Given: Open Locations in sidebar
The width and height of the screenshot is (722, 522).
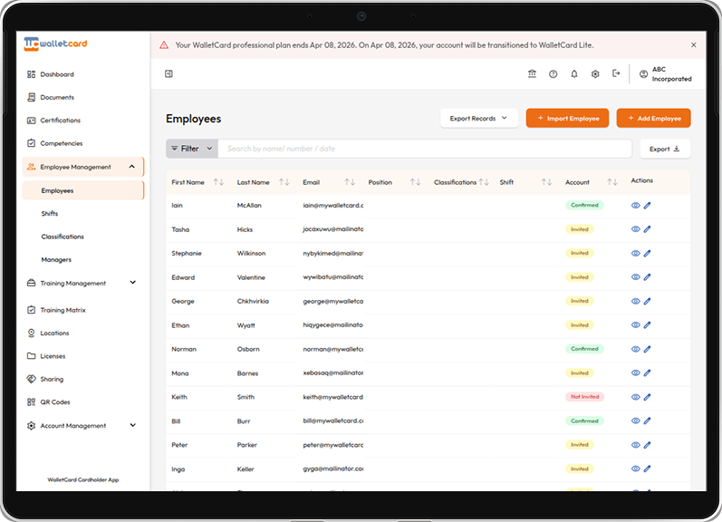Looking at the screenshot, I should click(48, 333).
